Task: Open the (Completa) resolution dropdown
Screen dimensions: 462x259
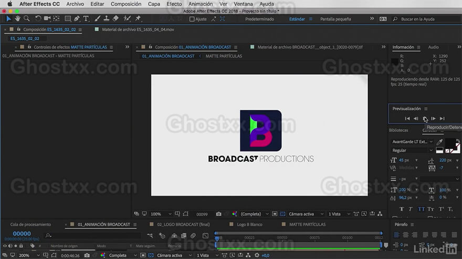Action: 255,214
